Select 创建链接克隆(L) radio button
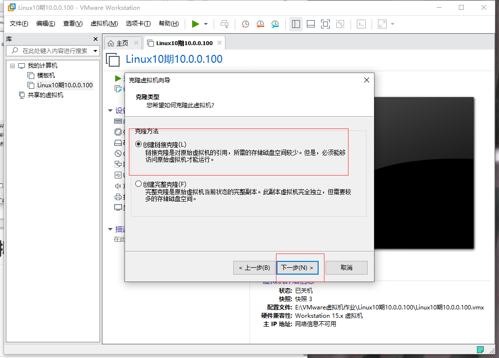The width and height of the screenshot is (499, 358). point(138,144)
